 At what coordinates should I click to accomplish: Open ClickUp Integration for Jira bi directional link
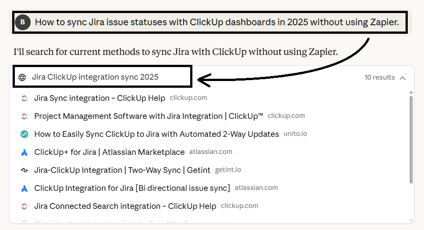point(132,188)
